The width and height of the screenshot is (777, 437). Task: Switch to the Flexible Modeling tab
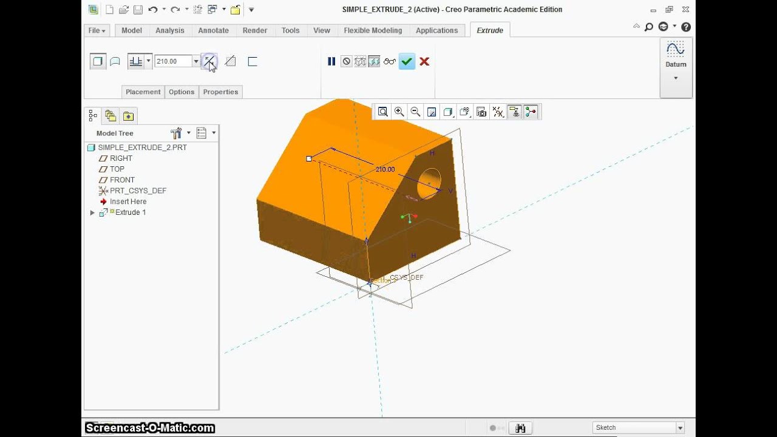(373, 30)
